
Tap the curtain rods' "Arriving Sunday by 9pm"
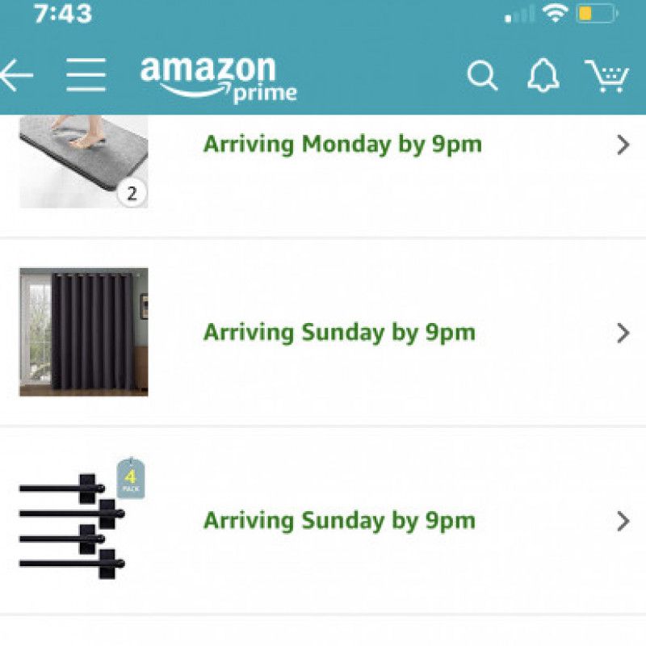tap(339, 521)
